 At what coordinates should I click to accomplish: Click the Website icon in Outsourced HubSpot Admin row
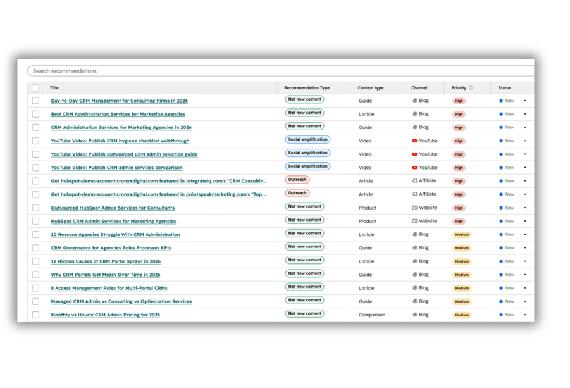(414, 208)
